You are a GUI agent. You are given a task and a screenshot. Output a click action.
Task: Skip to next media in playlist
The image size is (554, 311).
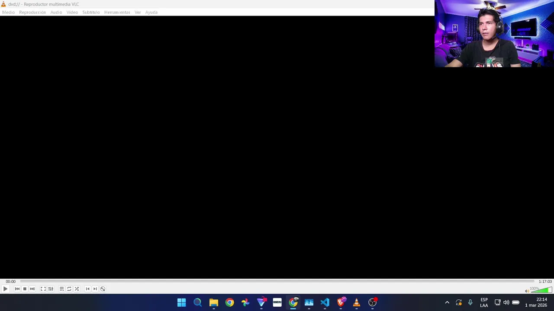click(32, 289)
